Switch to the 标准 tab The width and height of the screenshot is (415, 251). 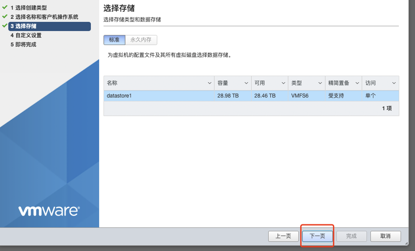[114, 40]
